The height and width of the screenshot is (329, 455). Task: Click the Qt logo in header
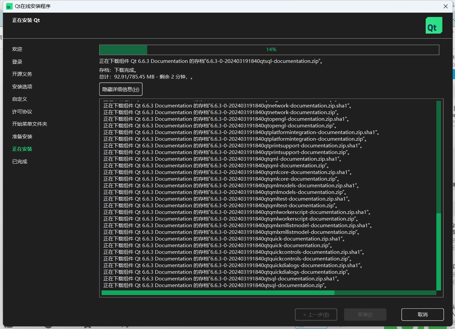(434, 25)
